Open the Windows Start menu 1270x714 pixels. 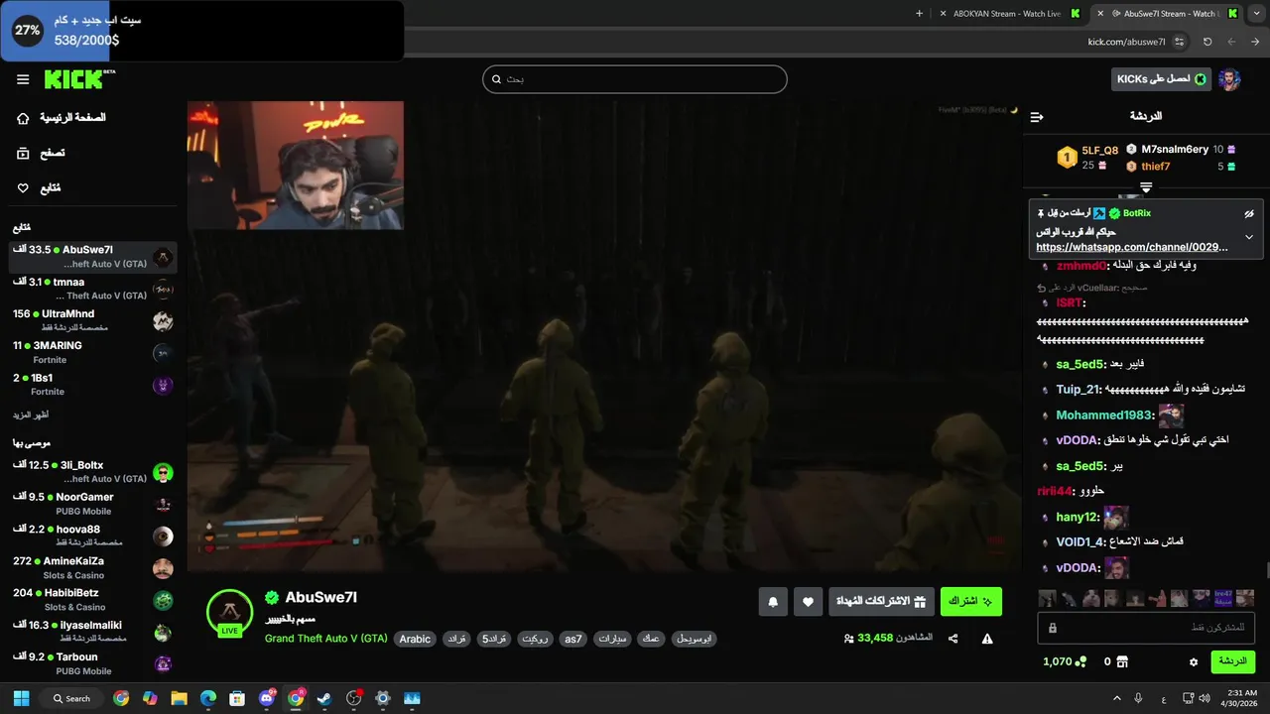21,698
